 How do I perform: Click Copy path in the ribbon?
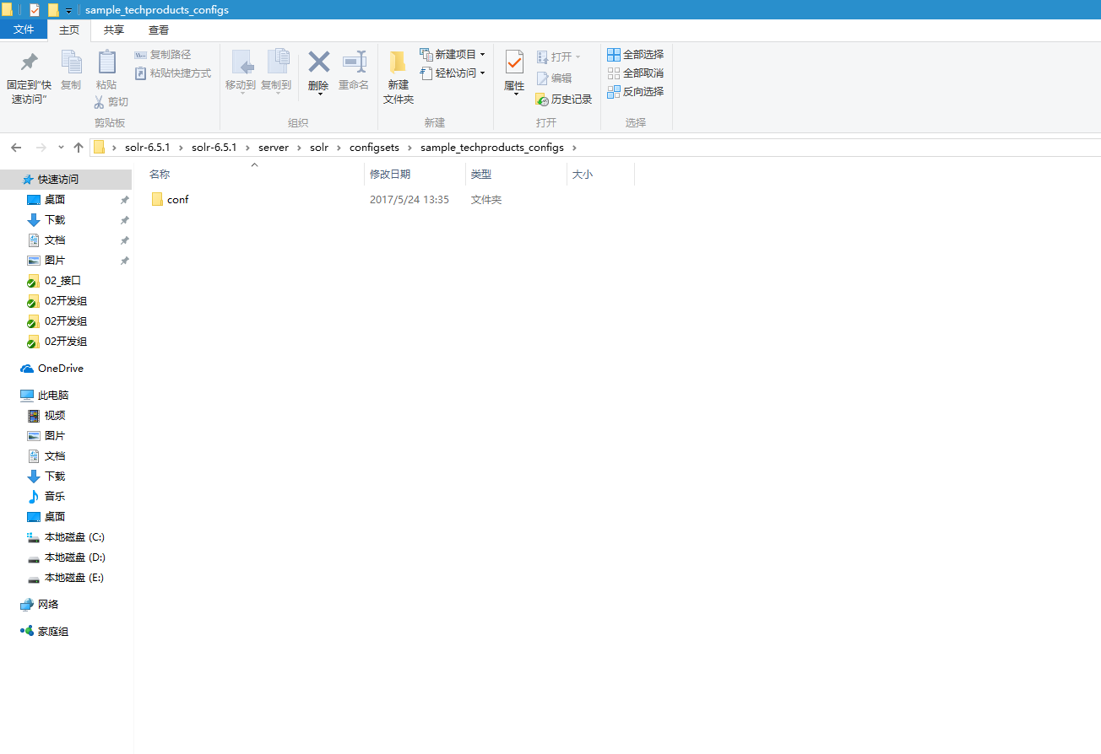[163, 55]
